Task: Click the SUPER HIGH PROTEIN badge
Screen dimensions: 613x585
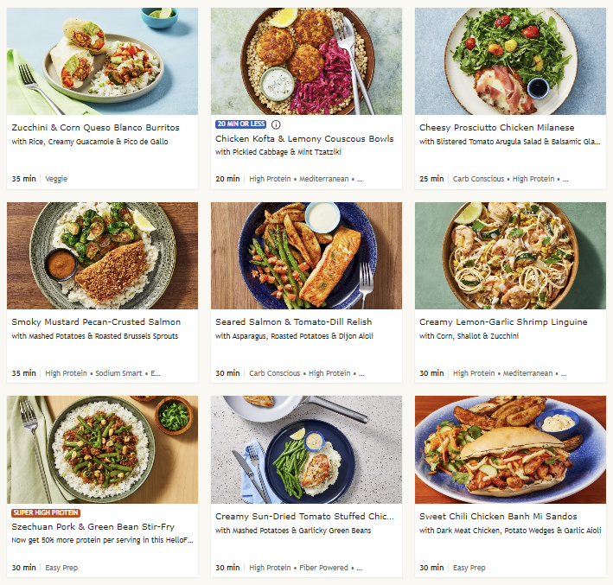Action: pos(46,512)
